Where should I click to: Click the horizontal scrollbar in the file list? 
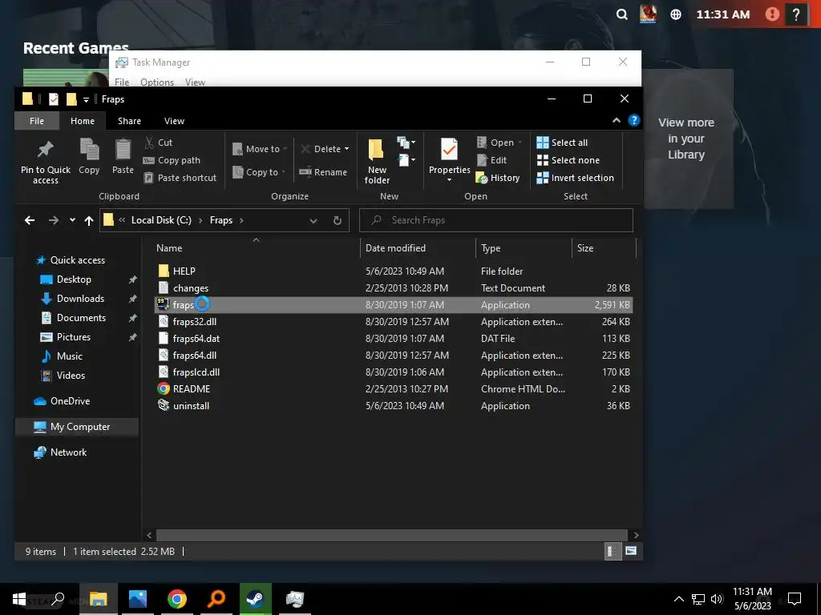point(391,535)
